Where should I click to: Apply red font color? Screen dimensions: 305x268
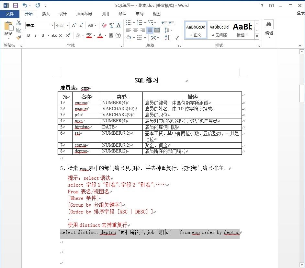[x=100, y=35]
